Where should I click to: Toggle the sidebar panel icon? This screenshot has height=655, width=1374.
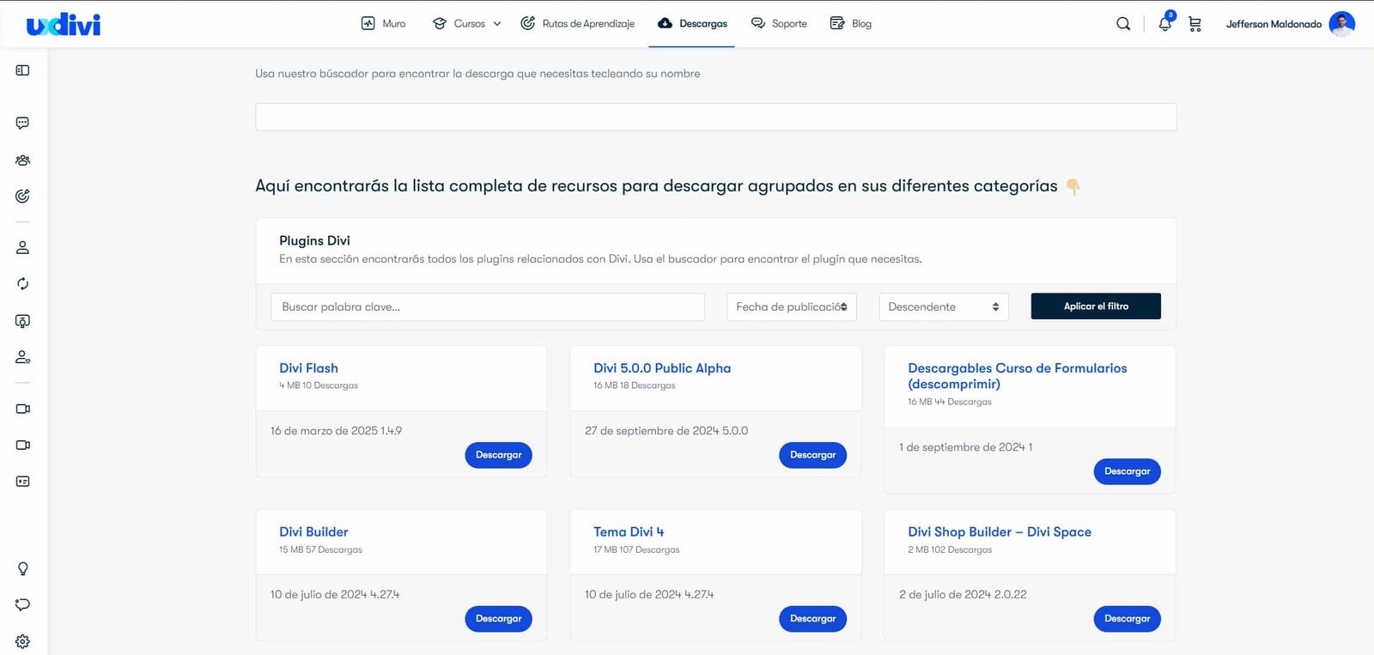click(x=23, y=70)
